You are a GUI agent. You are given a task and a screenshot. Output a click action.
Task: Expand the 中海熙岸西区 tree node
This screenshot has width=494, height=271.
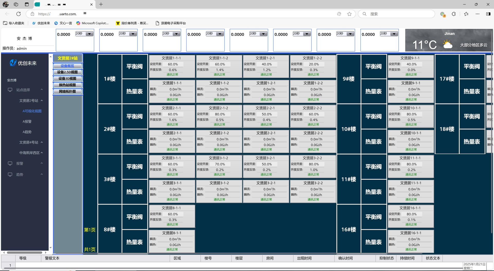[42, 153]
